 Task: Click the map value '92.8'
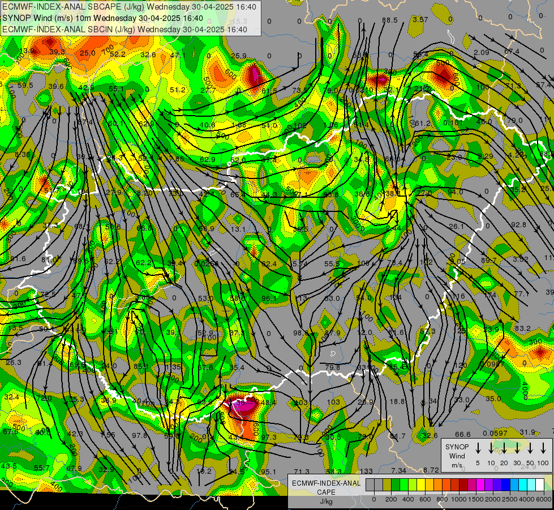click(518, 224)
